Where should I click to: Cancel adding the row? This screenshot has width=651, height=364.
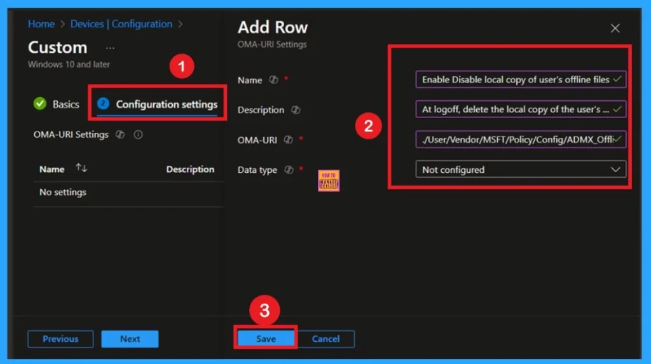326,339
